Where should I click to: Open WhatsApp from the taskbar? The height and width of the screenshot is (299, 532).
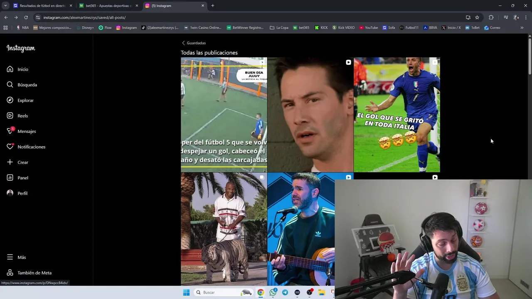click(273, 292)
